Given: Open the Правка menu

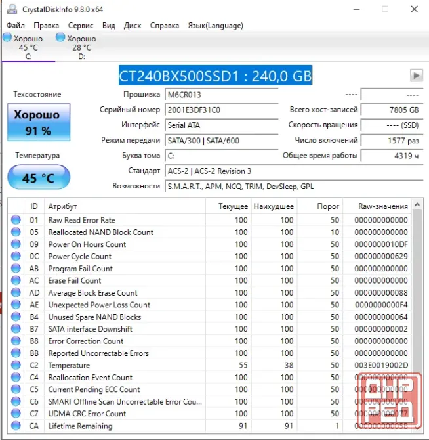Looking at the screenshot, I should (46, 26).
